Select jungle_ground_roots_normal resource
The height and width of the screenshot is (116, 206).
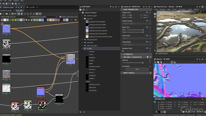(97, 27)
